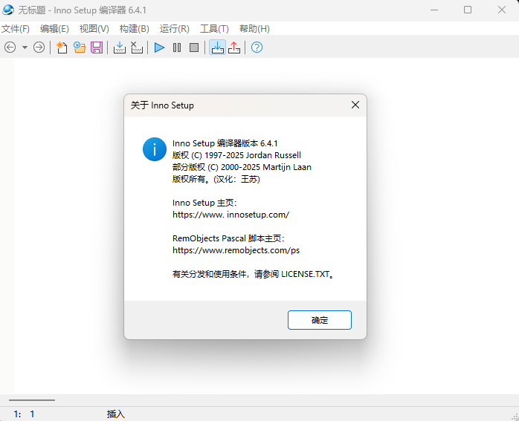Click the 版权所有。(汉化：王苏) line
Screen dimensions: 519x421
[216, 179]
